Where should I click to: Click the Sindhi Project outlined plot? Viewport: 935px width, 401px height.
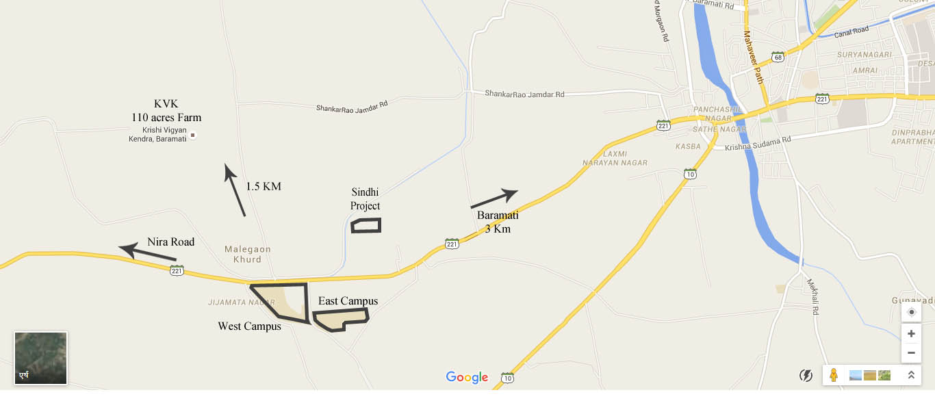tap(366, 225)
